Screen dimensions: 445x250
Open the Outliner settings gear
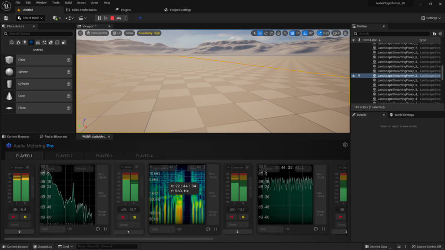click(441, 33)
